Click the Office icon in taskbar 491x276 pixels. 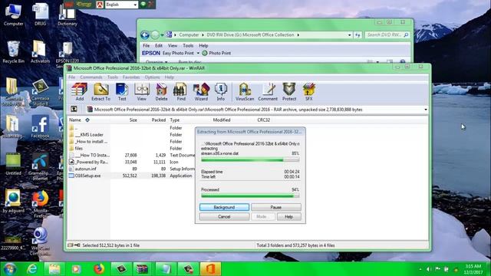210,269
